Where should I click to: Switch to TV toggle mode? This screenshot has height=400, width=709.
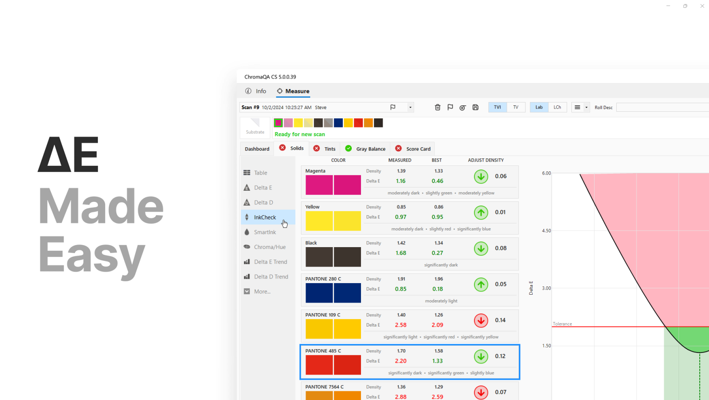tap(516, 107)
